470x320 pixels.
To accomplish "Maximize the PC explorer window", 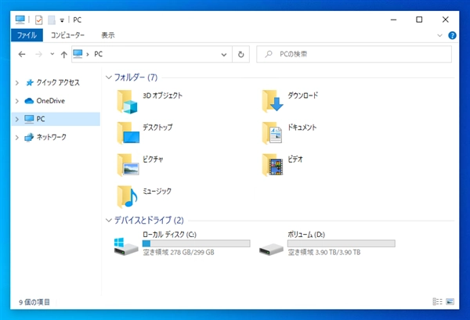I will (x=419, y=20).
